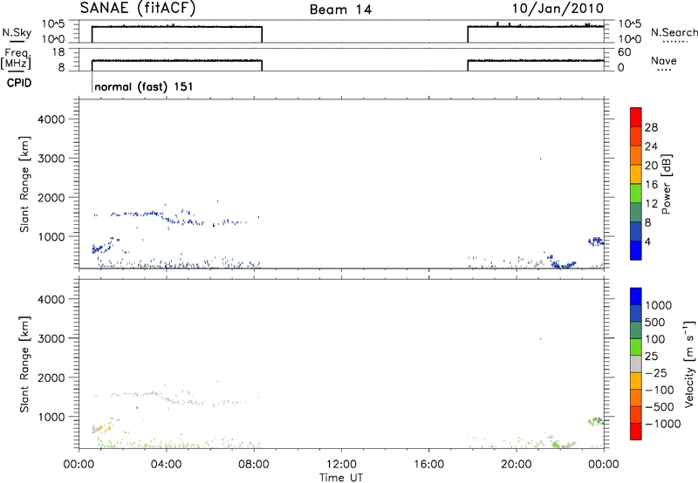Click the "Slant Range [km]" label of Power panel

[24, 184]
